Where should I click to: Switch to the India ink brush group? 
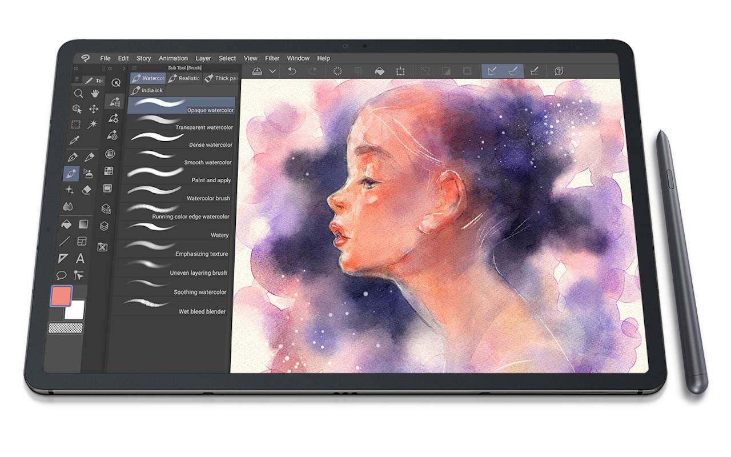point(147,91)
